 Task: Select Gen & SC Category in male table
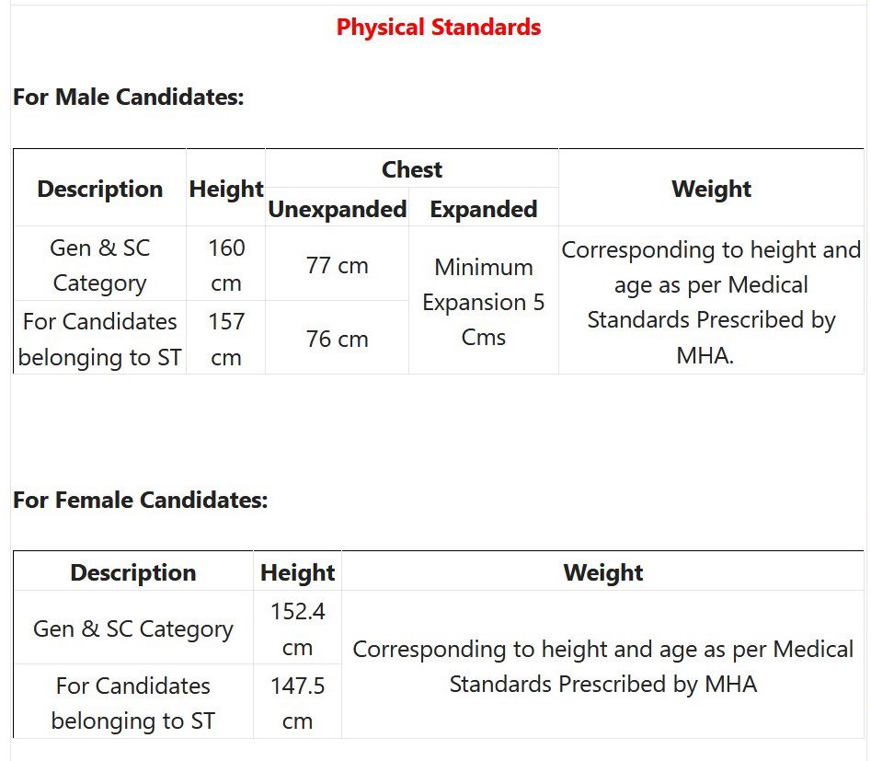pyautogui.click(x=99, y=265)
